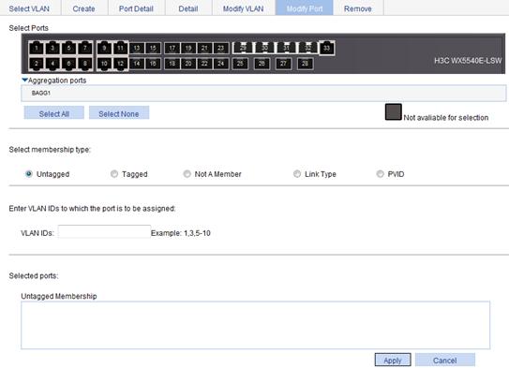Click the VLAN IDs input field
Viewport: 509px width, 368px height.
tap(105, 232)
